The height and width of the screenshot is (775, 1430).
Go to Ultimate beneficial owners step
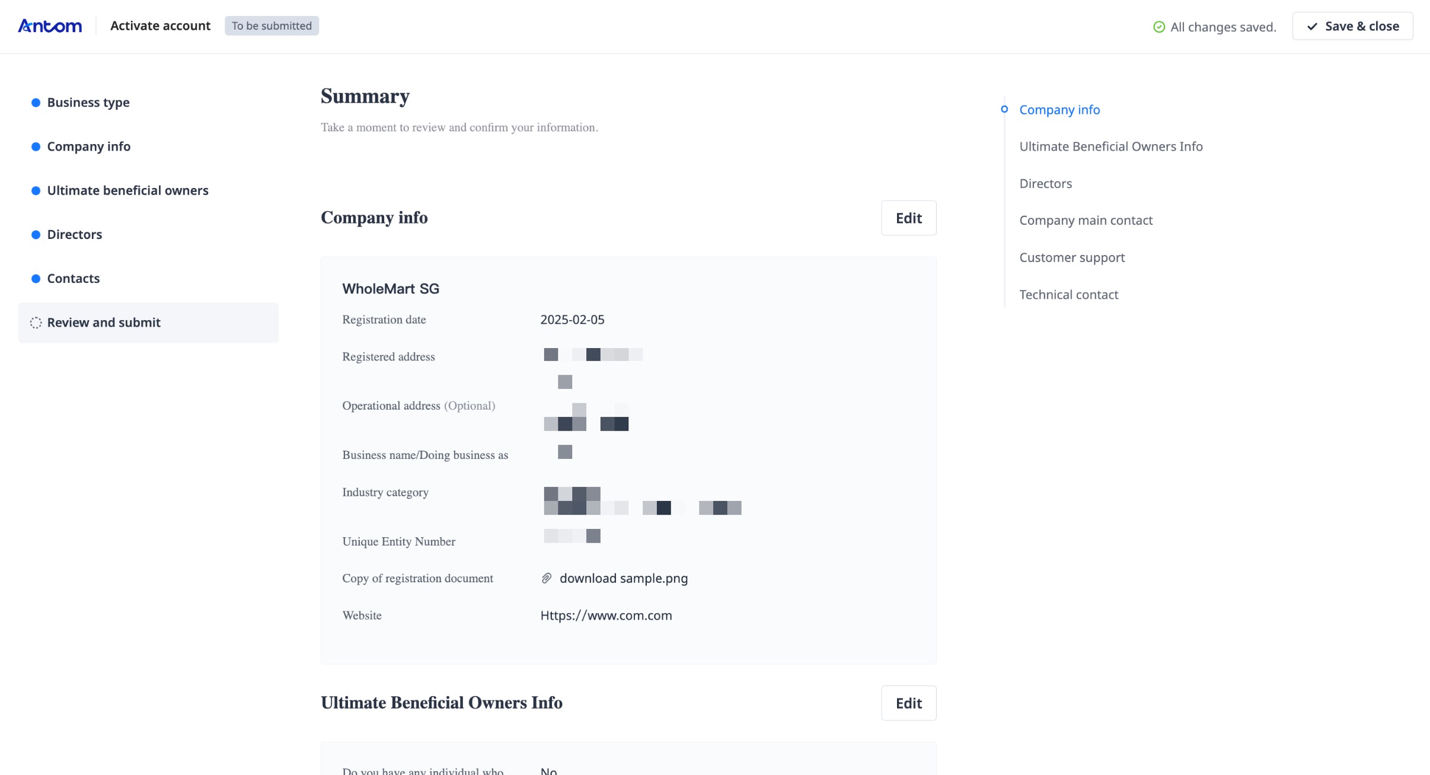[127, 190]
